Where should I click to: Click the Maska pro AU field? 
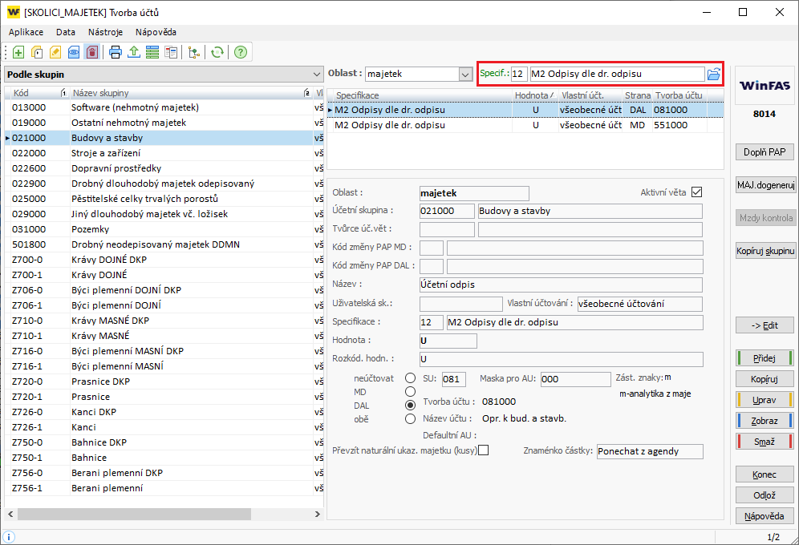pos(575,379)
